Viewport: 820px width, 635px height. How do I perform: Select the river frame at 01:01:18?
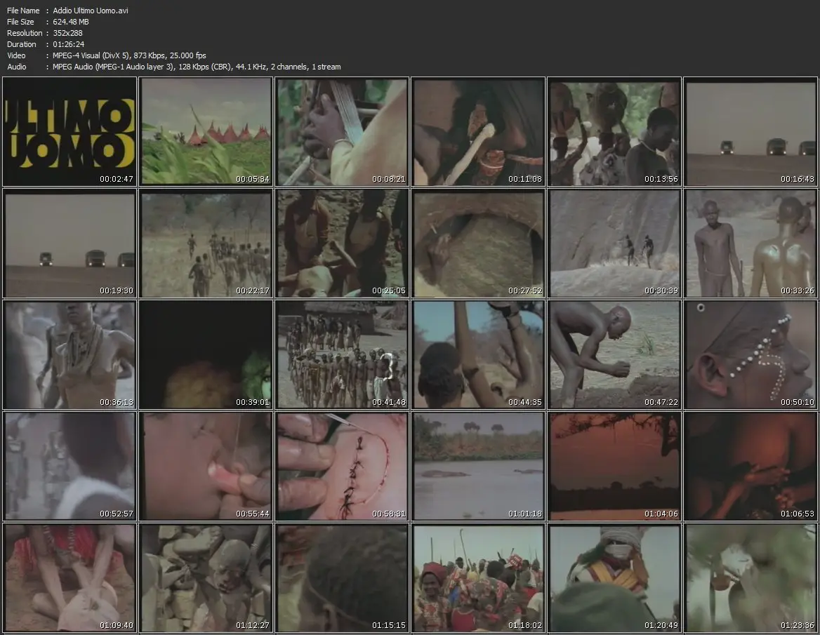pyautogui.click(x=479, y=467)
